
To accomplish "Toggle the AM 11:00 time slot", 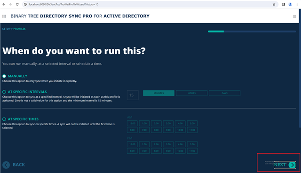I will tap(192, 130).
